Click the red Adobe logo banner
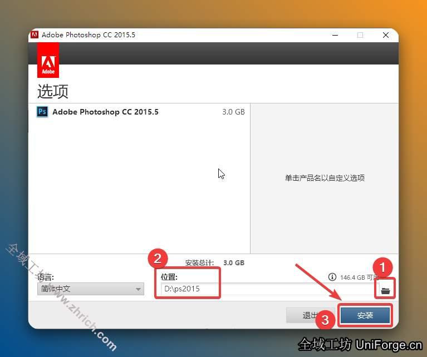Screen dimensions: 427x357 (x=48, y=60)
